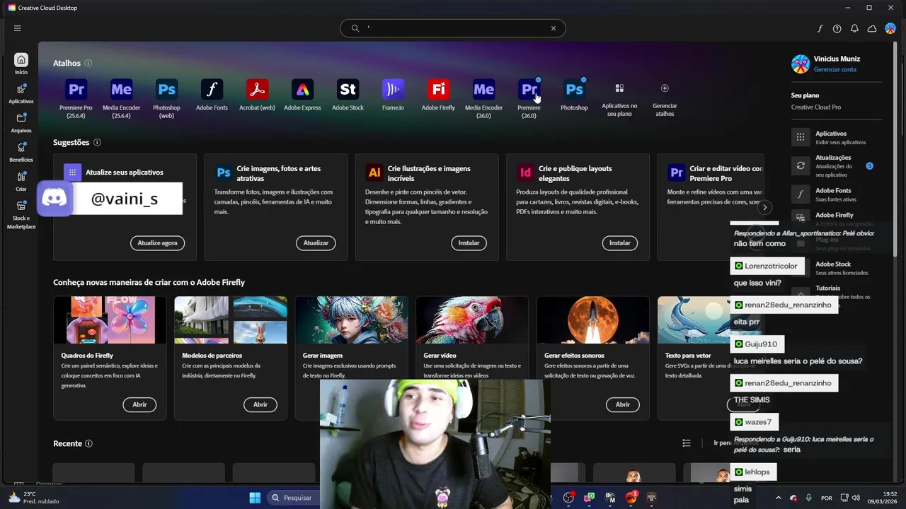The width and height of the screenshot is (906, 509).
Task: Show hidden system tray icons chevron
Action: point(779,498)
